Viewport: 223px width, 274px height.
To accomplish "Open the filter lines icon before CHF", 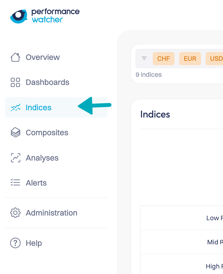I will [144, 58].
